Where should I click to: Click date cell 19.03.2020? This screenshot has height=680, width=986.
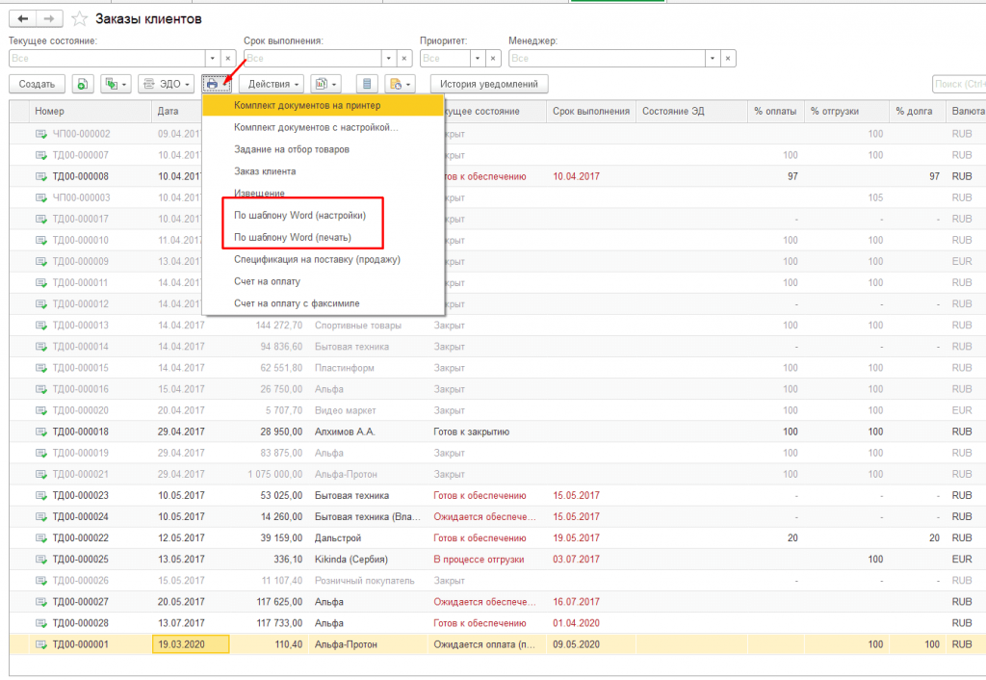(191, 644)
